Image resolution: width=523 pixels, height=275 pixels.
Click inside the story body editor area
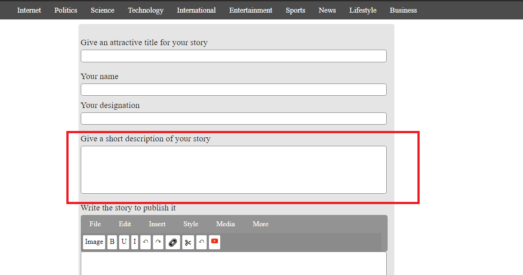(233, 264)
